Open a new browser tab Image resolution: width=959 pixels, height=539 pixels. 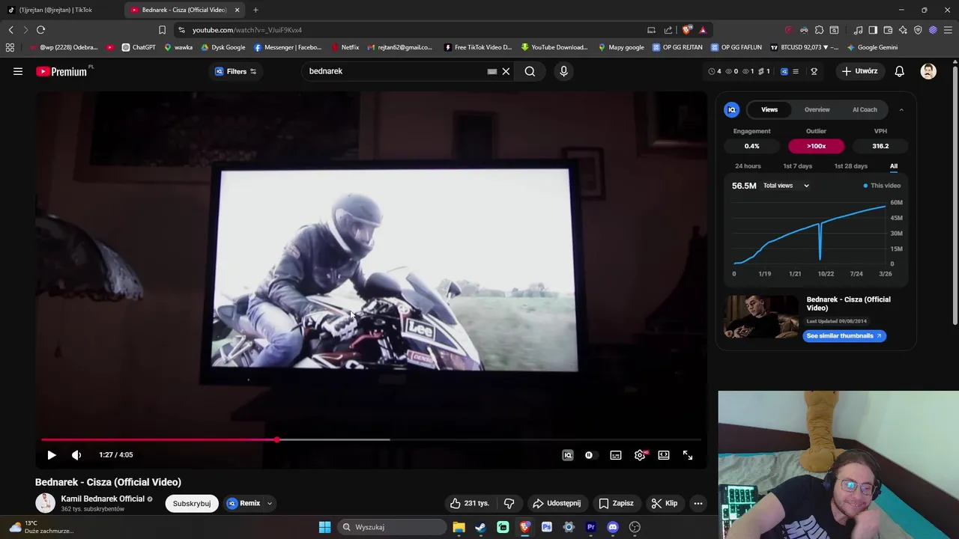point(255,10)
